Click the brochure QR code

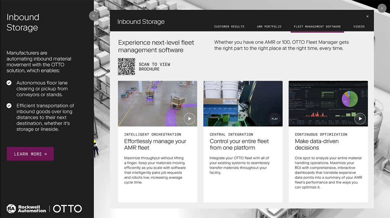coord(126,67)
